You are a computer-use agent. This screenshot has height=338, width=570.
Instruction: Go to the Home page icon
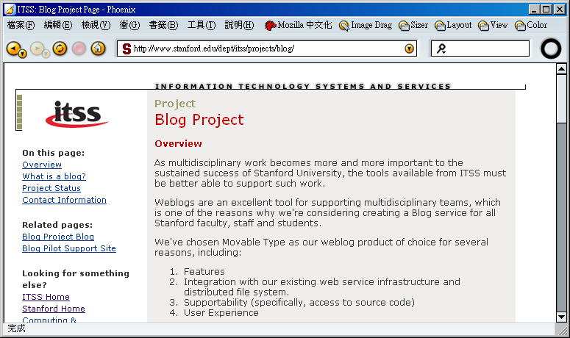pyautogui.click(x=98, y=48)
